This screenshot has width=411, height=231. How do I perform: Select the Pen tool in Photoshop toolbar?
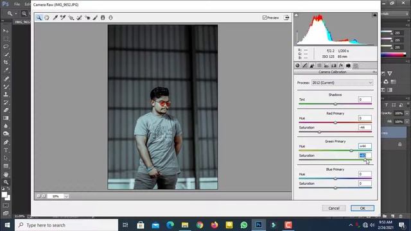tap(6, 142)
